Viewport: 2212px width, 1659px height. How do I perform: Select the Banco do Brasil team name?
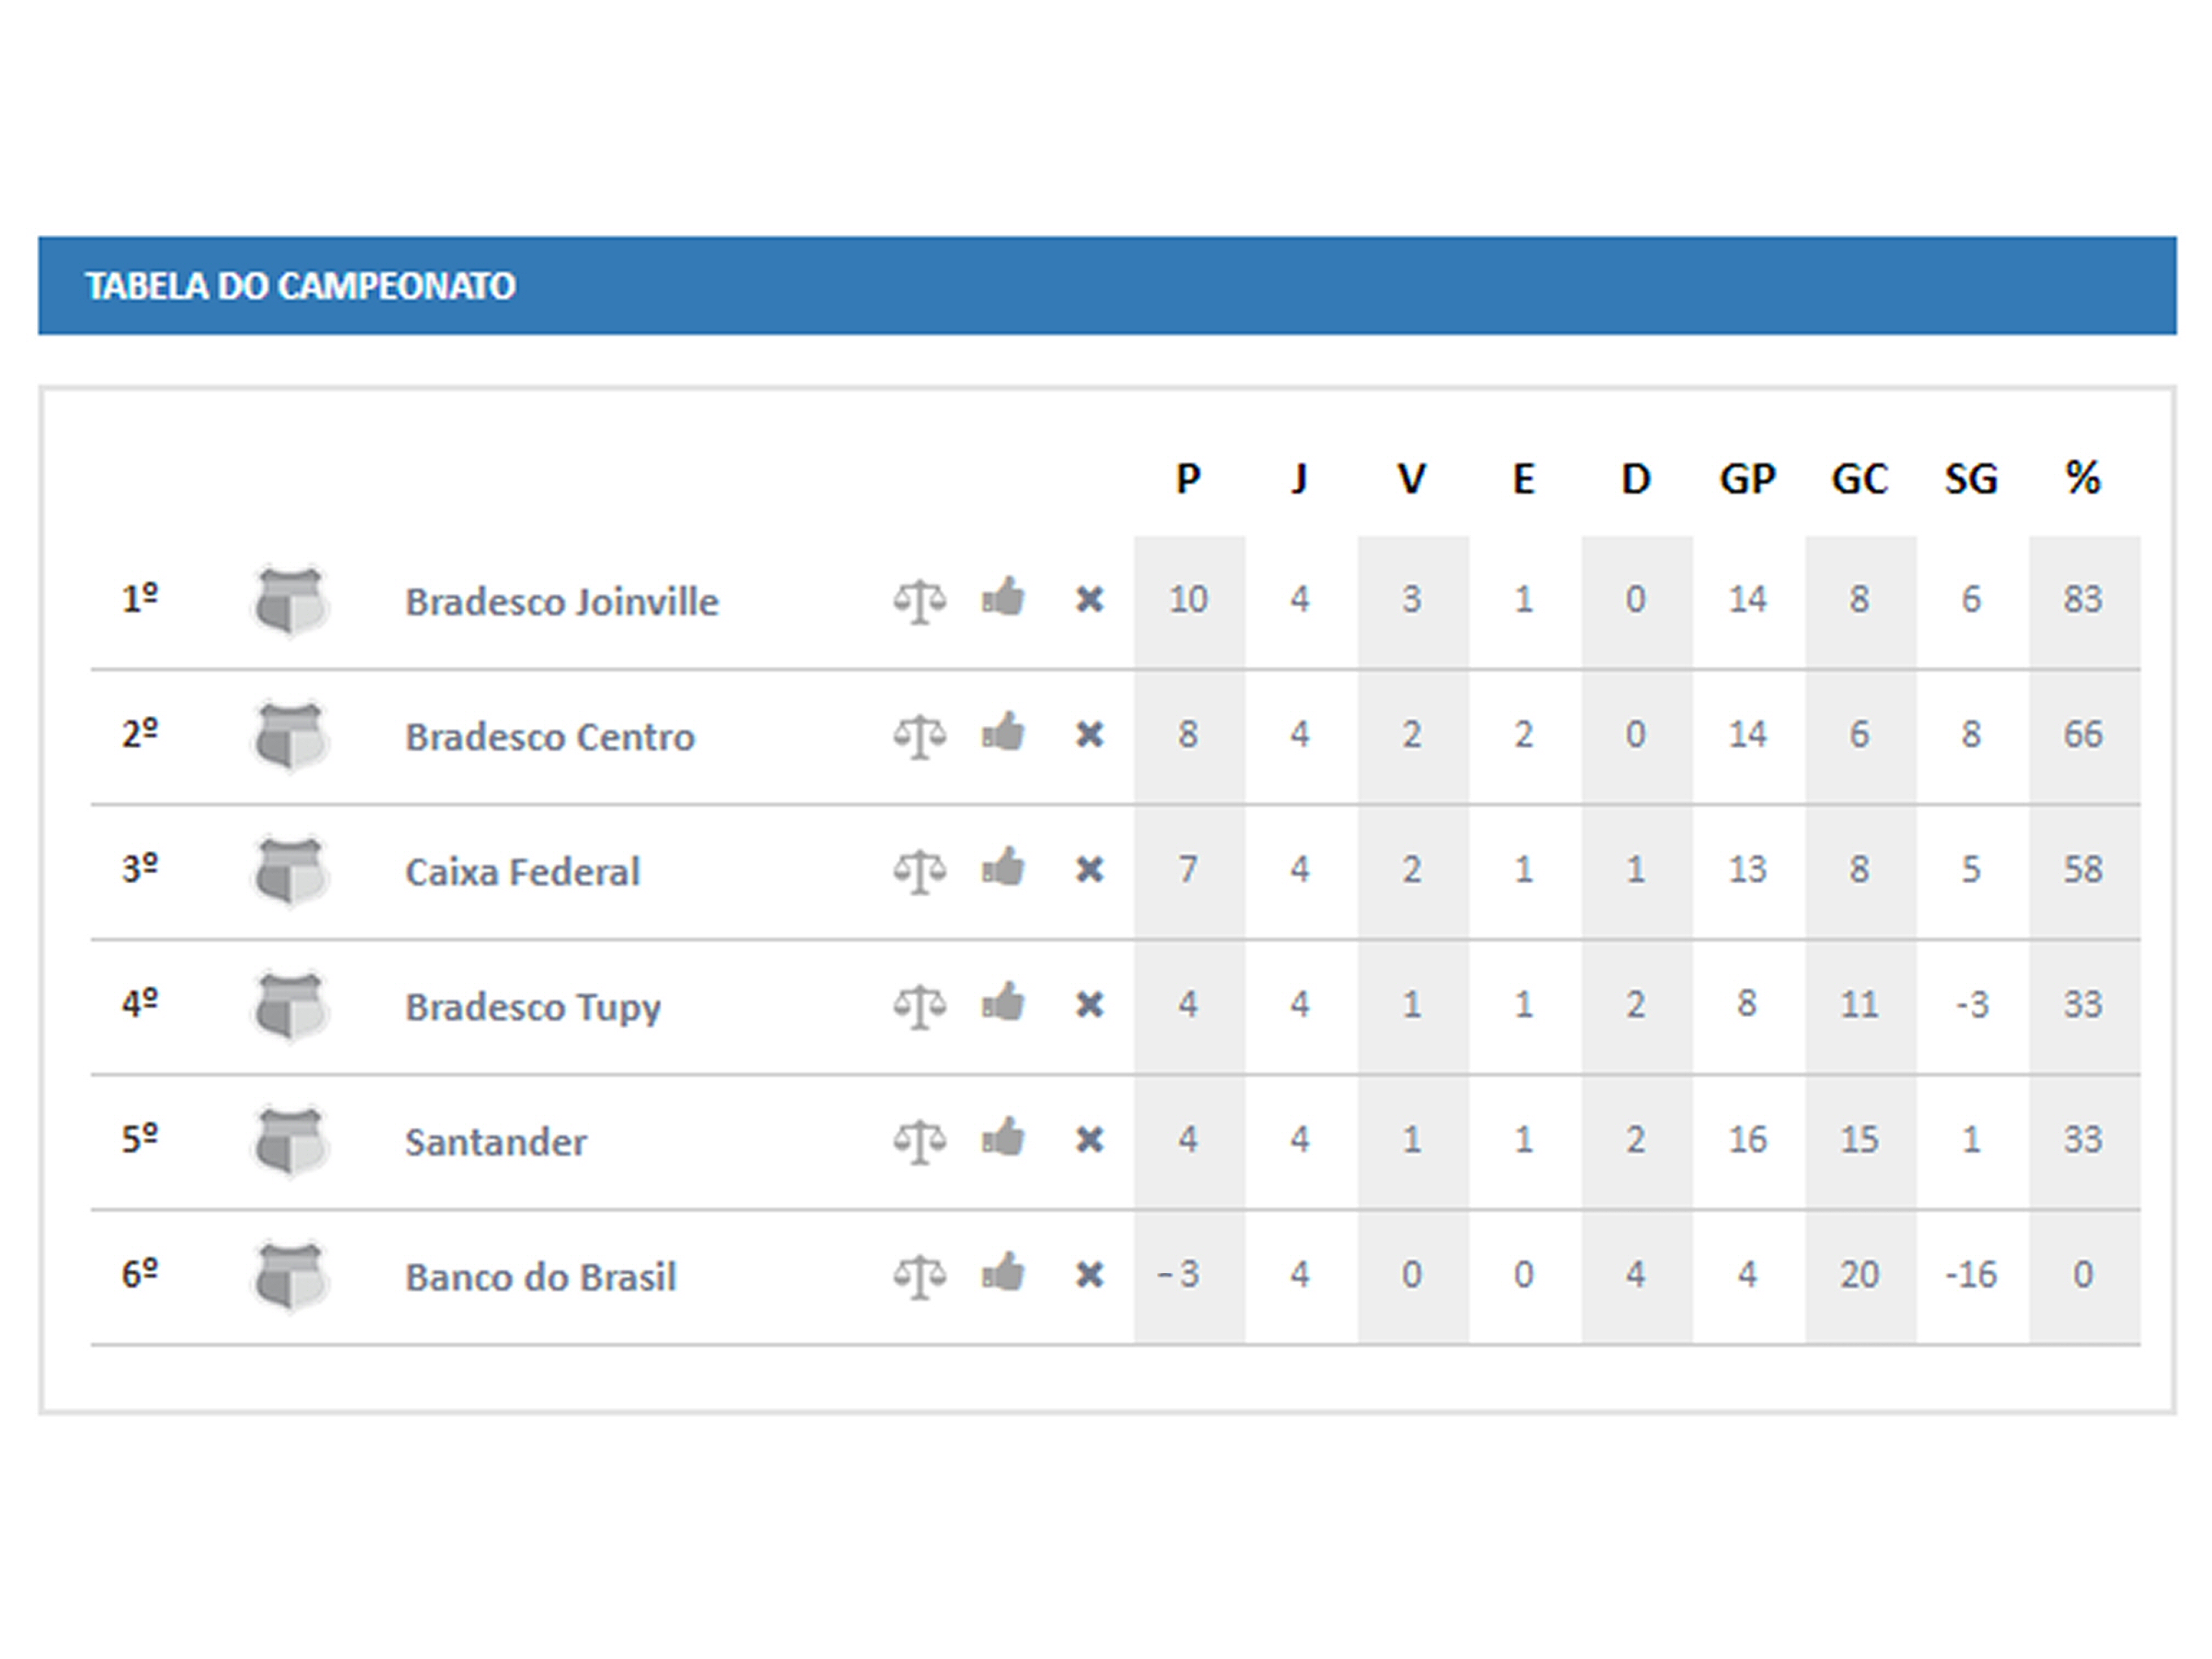pyautogui.click(x=541, y=1277)
